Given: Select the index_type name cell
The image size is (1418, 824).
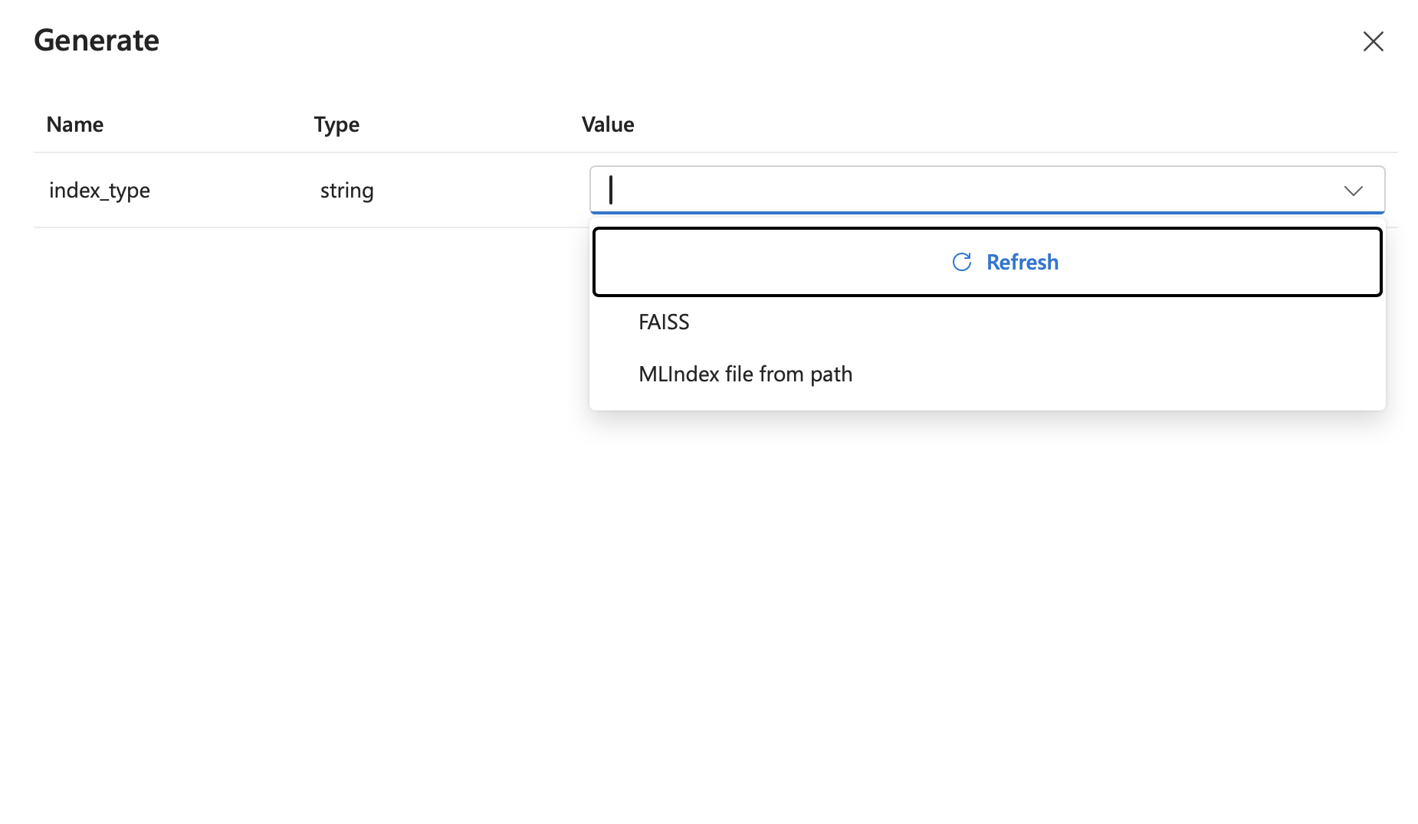Looking at the screenshot, I should pyautogui.click(x=100, y=191).
